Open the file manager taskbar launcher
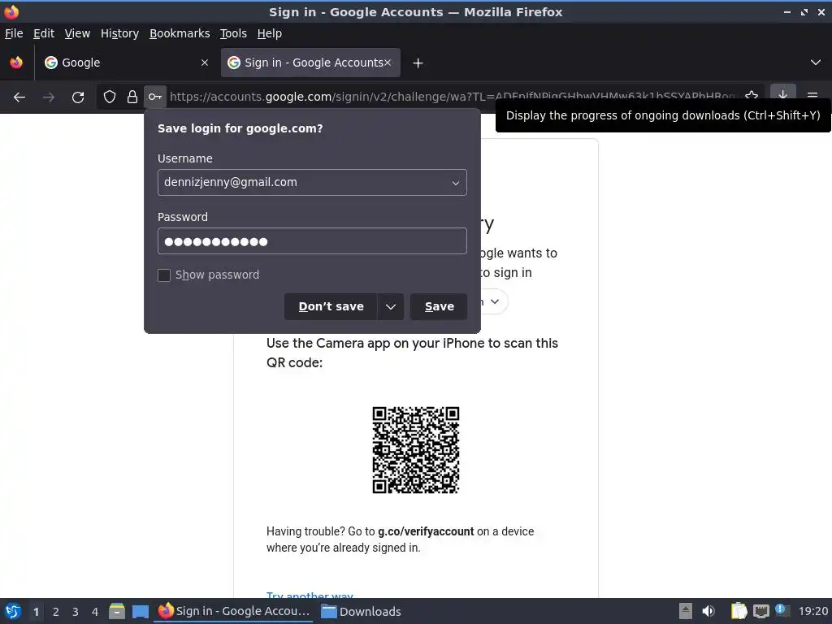Screen dimensions: 832x624 click(x=117, y=611)
